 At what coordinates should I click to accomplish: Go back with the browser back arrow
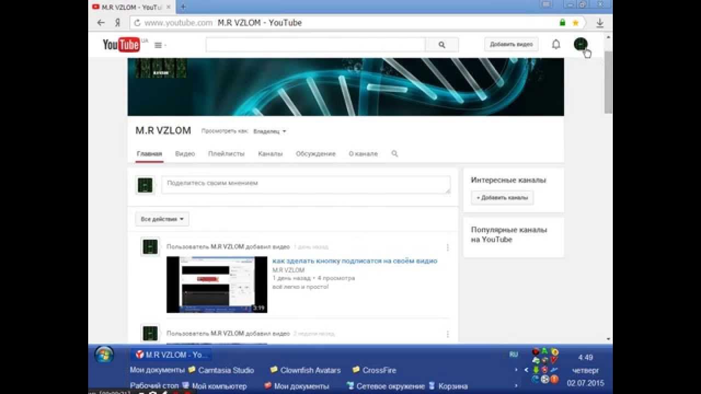101,22
